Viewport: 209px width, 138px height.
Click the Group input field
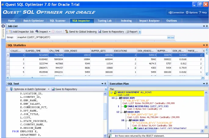[x=92, y=37]
